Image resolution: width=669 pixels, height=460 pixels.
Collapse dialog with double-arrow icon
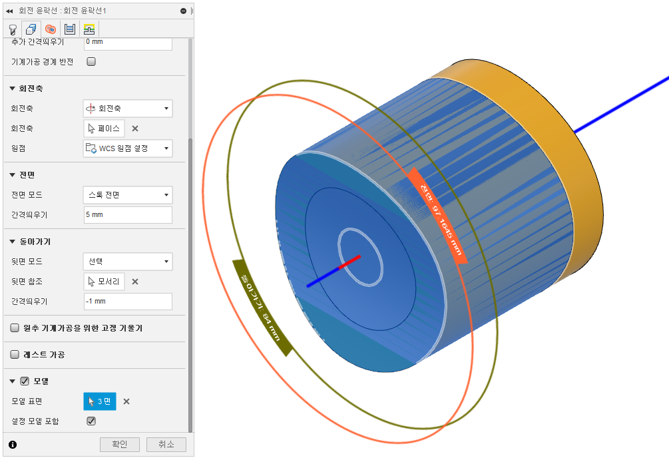click(9, 11)
